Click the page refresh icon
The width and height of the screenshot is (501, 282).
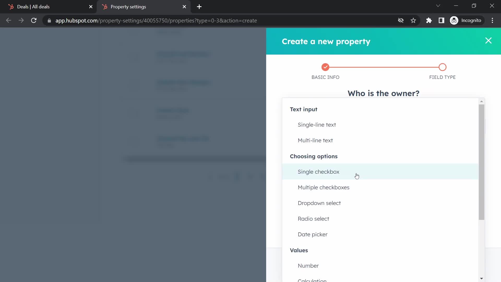34,21
